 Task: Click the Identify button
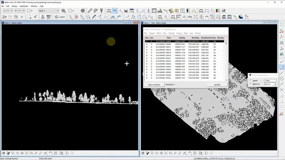[217, 85]
